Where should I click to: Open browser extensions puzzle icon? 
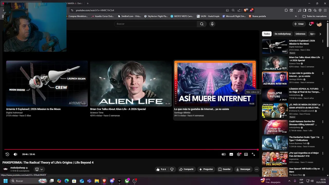click(x=286, y=10)
